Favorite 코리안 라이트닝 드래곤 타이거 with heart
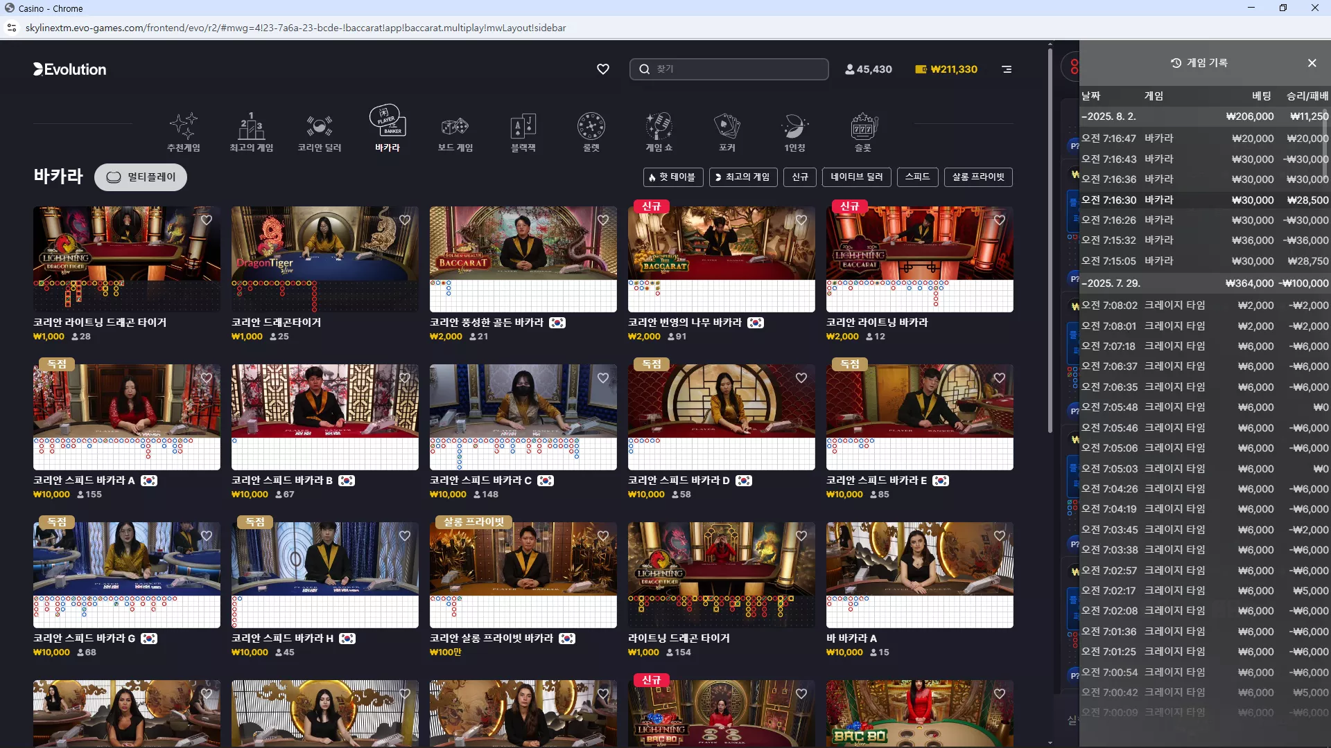 207,220
